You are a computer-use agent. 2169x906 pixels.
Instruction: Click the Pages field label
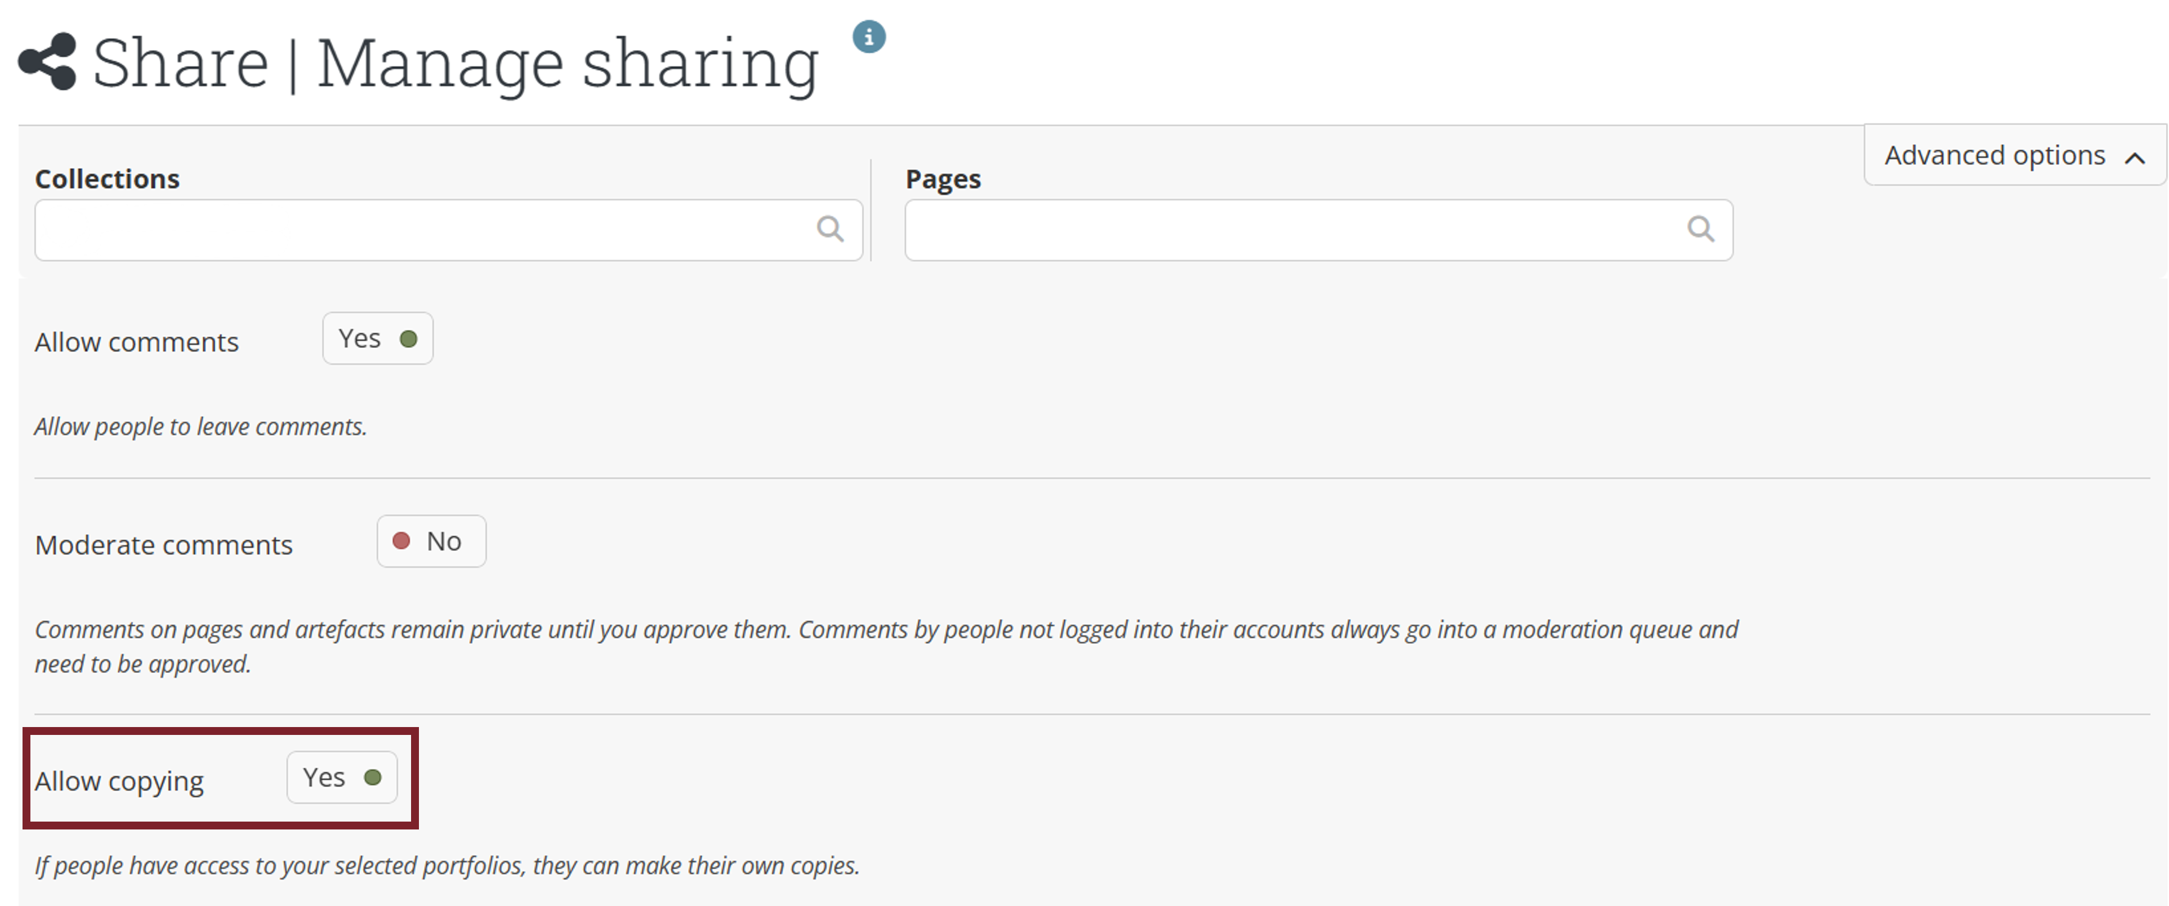(x=942, y=179)
